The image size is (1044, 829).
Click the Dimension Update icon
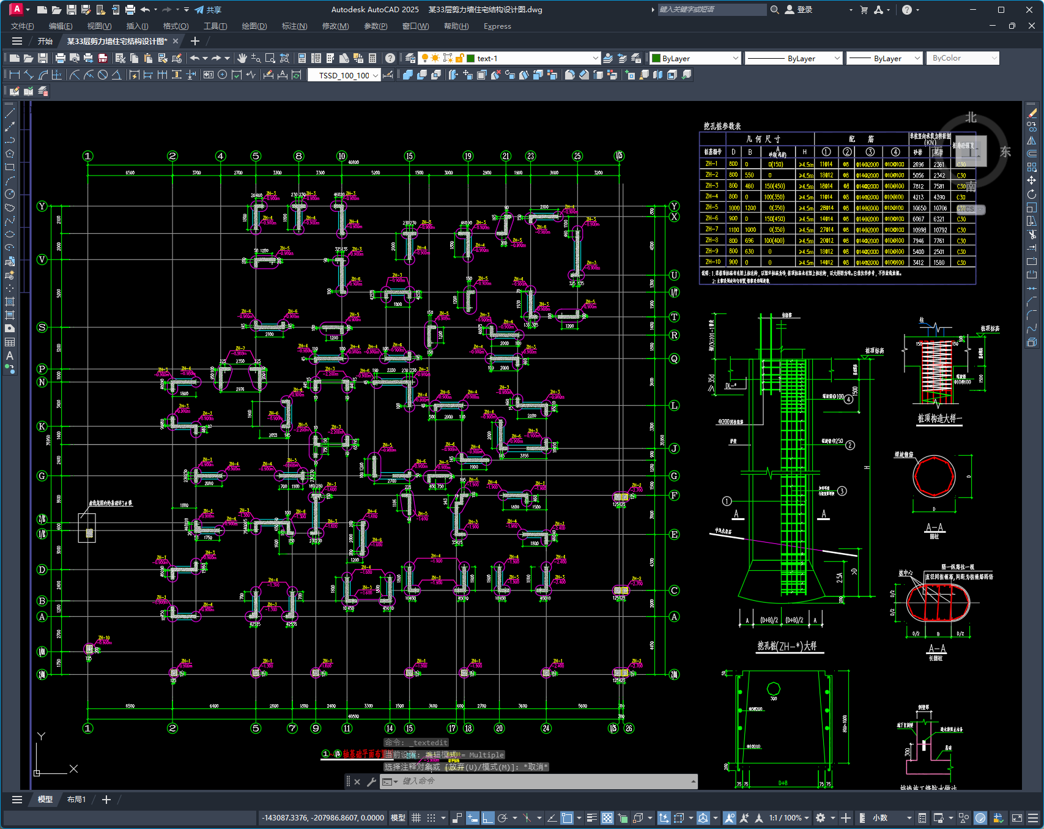pos(297,75)
